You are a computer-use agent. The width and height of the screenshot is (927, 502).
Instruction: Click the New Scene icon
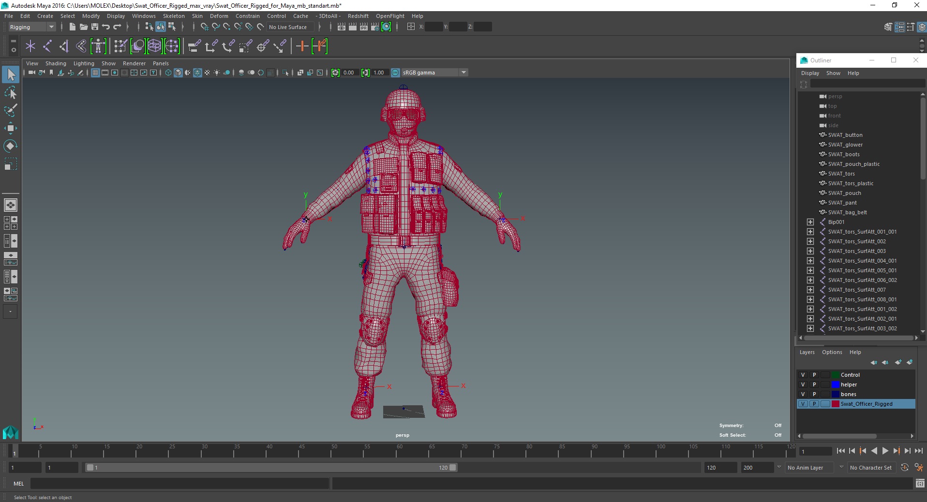pyautogui.click(x=72, y=27)
